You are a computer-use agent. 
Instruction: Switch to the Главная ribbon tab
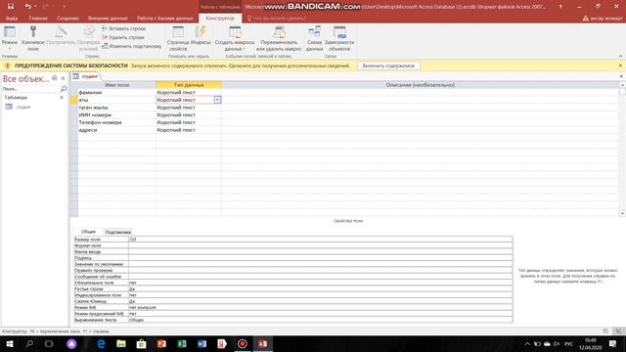click(x=38, y=19)
